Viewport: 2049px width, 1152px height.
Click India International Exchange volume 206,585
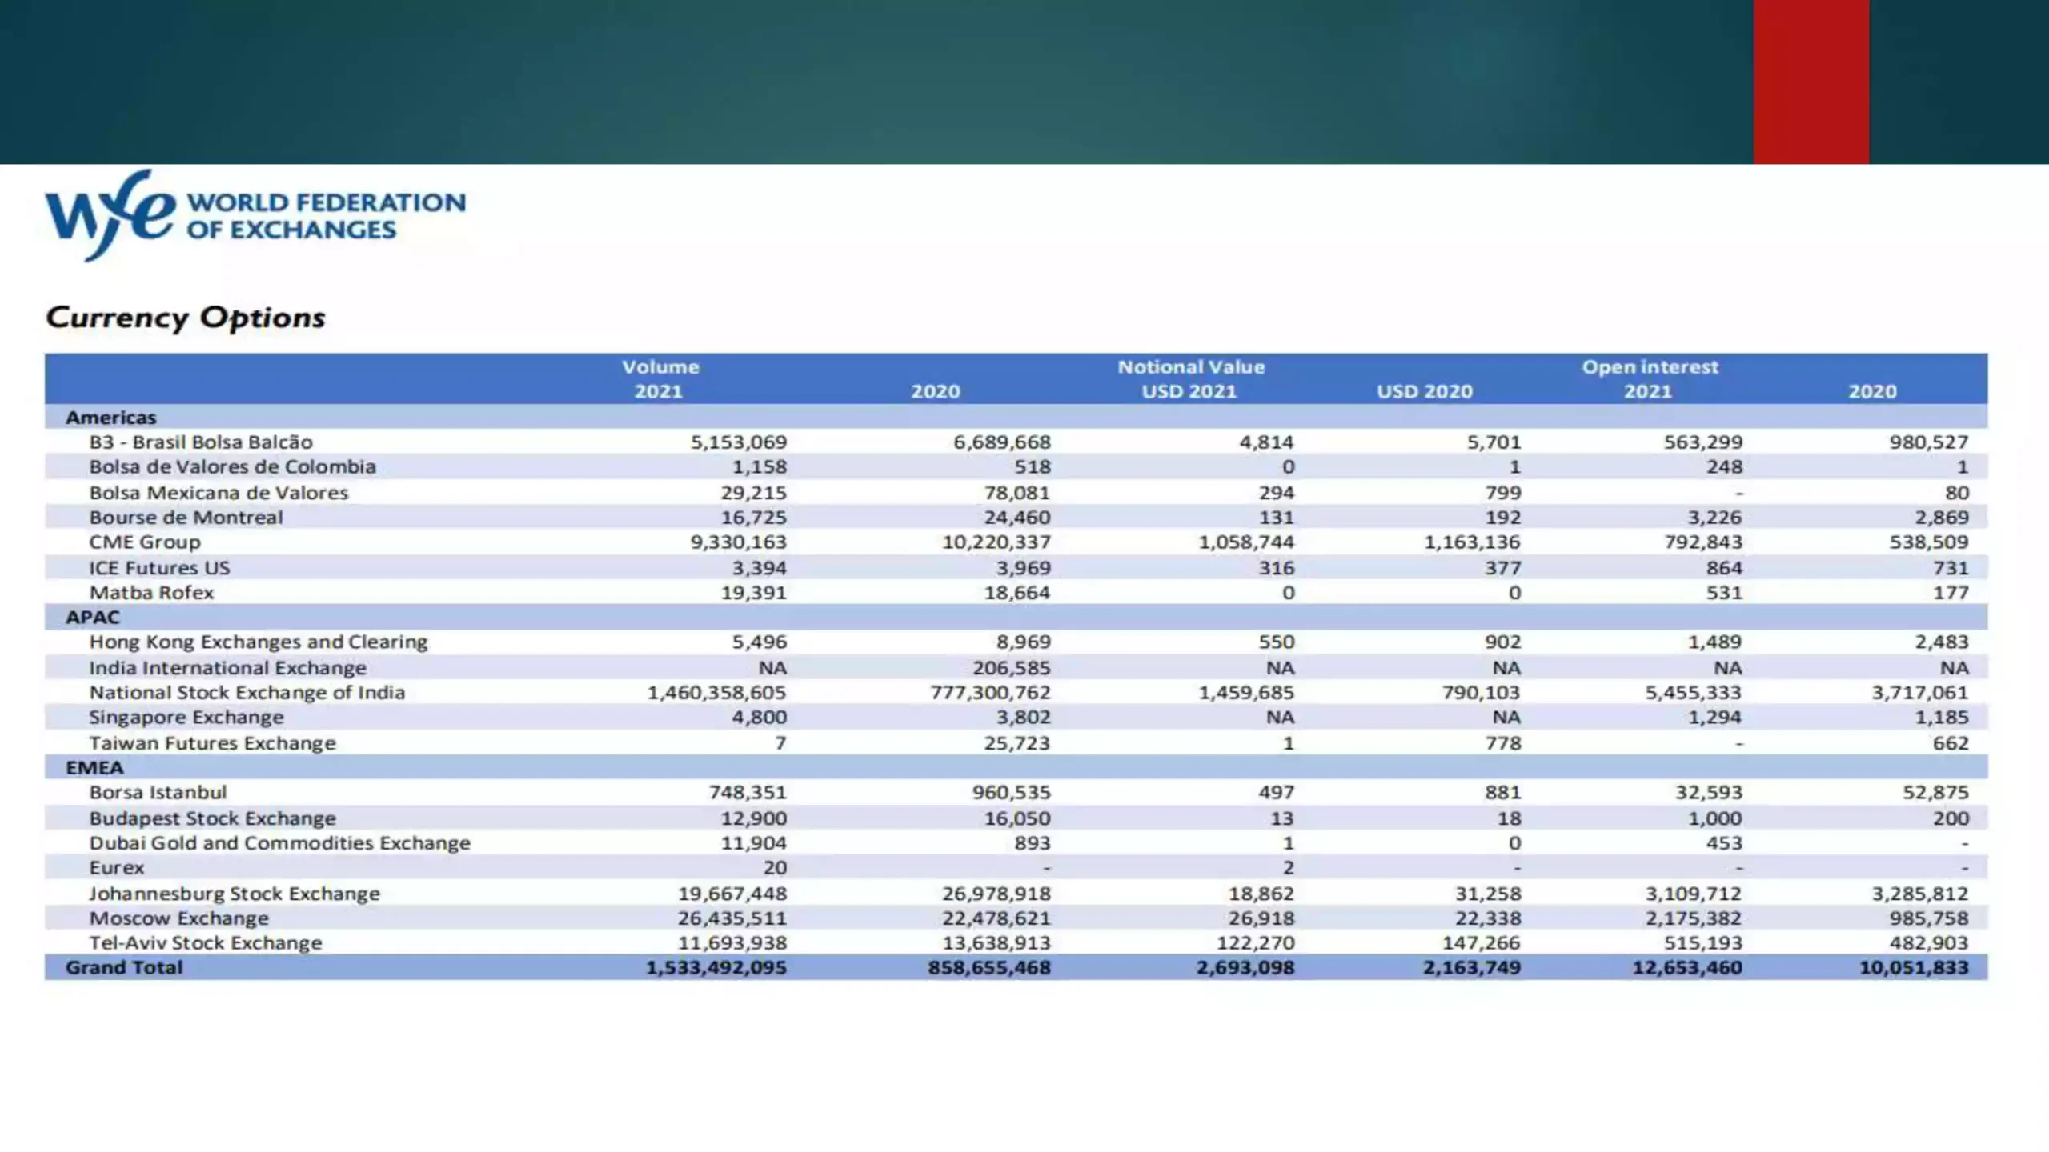1012,668
